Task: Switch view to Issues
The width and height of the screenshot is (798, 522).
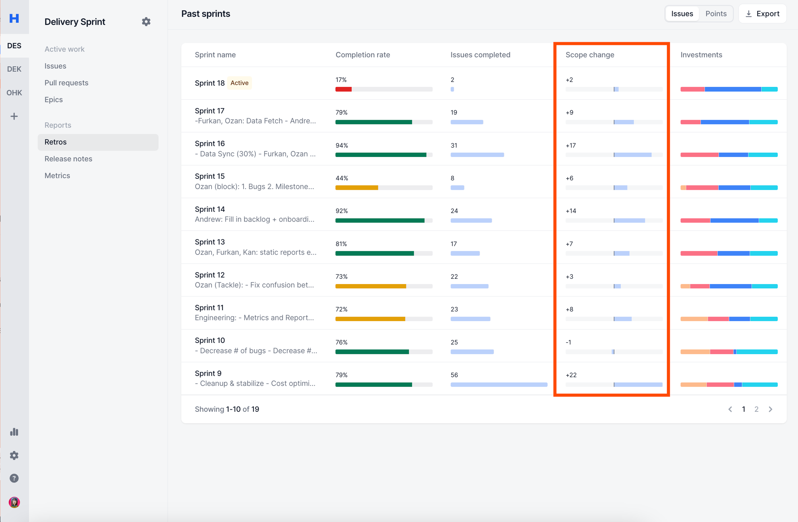Action: coord(682,14)
